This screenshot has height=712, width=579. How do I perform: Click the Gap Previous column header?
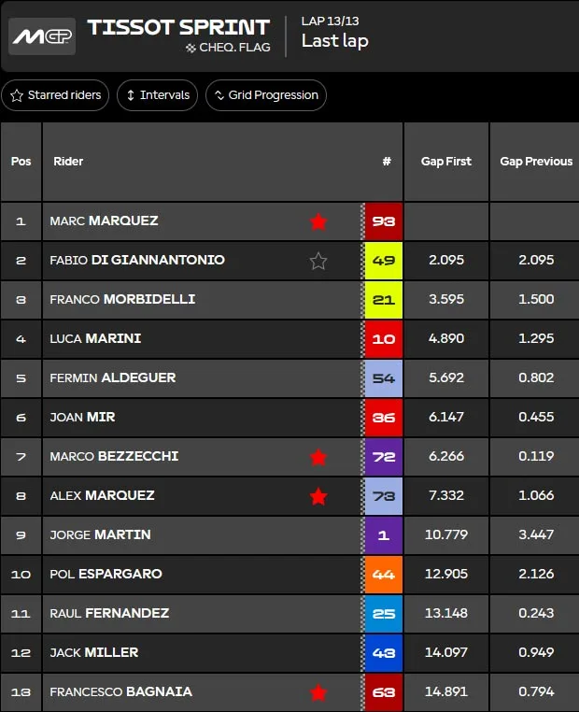[536, 162]
